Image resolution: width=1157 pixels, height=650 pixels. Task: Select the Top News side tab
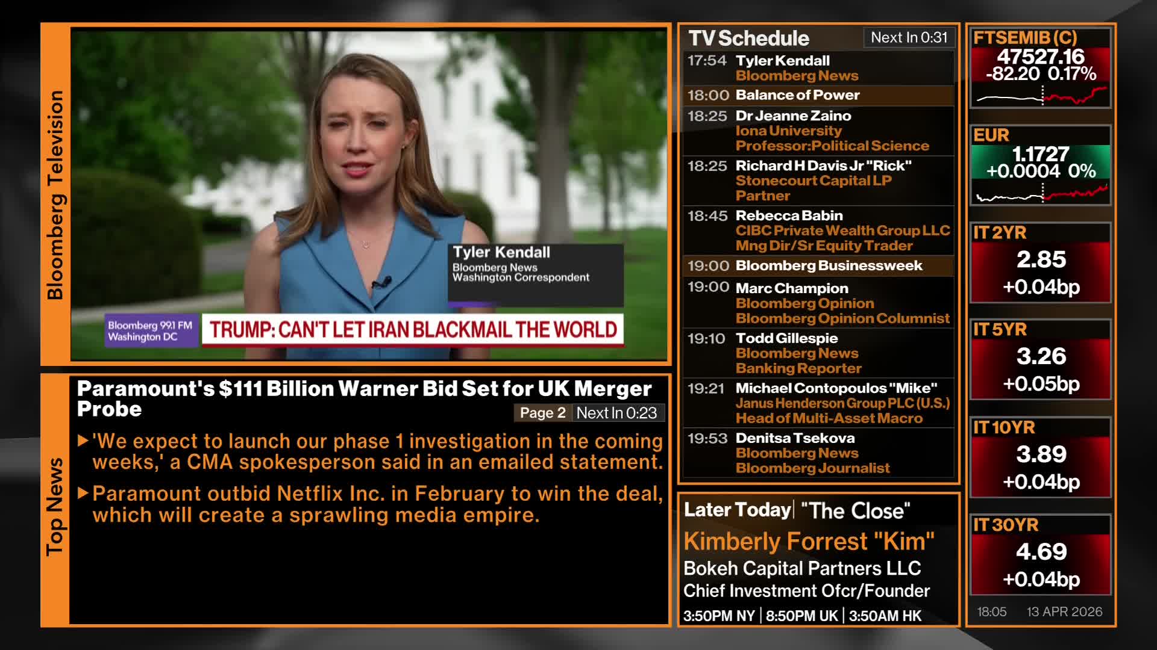55,507
